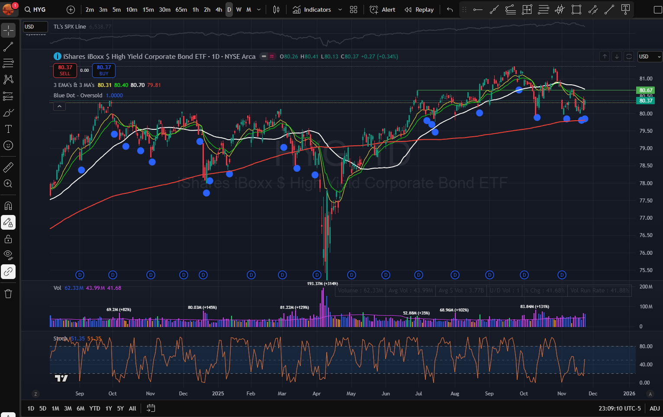The height and width of the screenshot is (417, 663).
Task: Pick the rectangle tool in favorites toolbar
Action: 576,10
